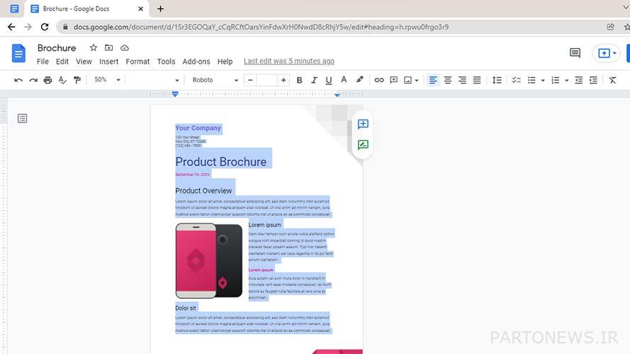This screenshot has height=354, width=630.
Task: Click the cloud document status icon
Action: point(125,47)
